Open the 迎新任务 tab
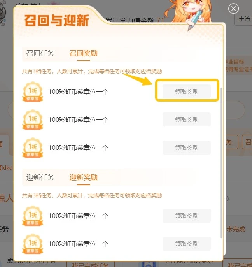The image size is (252, 267). tap(40, 177)
